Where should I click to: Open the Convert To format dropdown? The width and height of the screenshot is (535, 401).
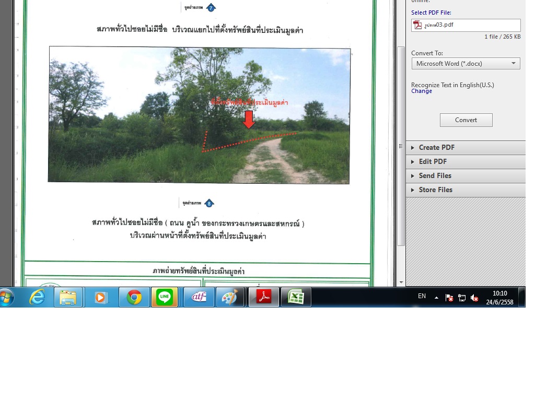[466, 63]
